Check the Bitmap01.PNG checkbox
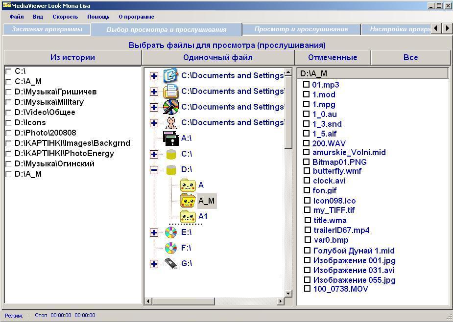This screenshot has width=453, height=322. [x=306, y=161]
